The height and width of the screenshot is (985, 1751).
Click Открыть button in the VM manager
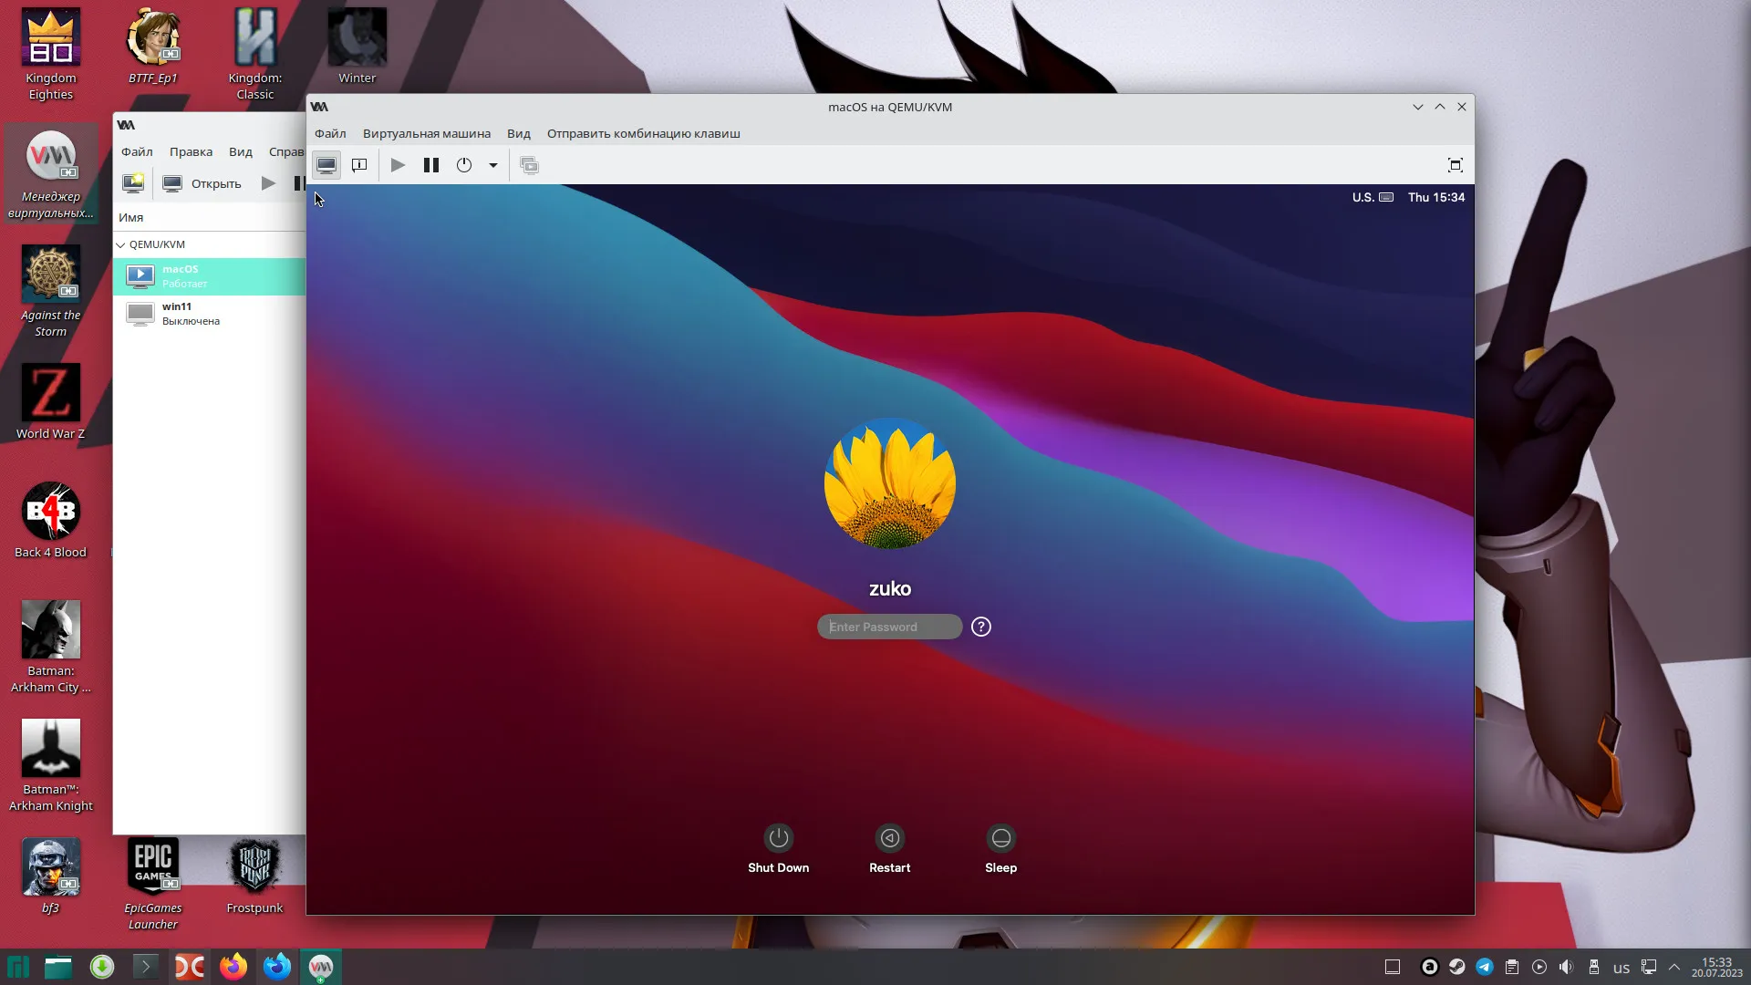pos(202,183)
